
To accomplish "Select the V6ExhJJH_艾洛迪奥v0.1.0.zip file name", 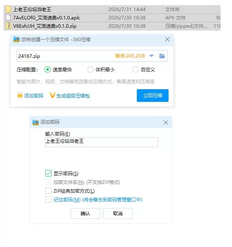I will (x=44, y=26).
